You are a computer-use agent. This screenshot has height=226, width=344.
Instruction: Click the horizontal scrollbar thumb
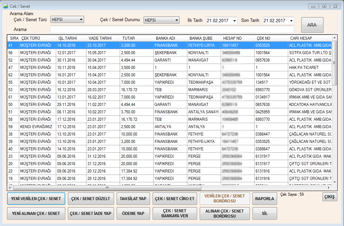107,188
